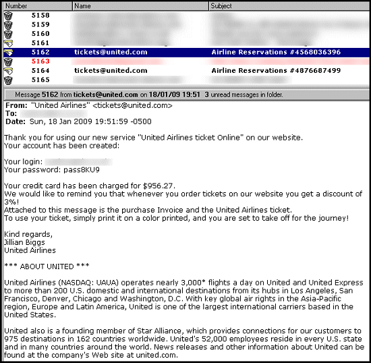The image size is (371, 363).
Task: Click the message status bar showing unread count
Action: click(x=187, y=95)
